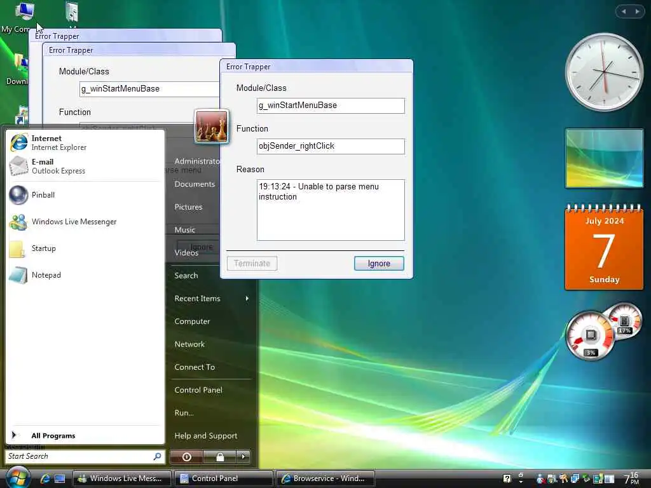The height and width of the screenshot is (488, 651).
Task: Open Videos from Start menu
Action: [x=186, y=252]
